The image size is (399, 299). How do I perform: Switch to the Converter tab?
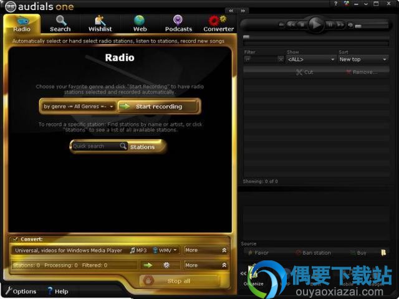[218, 24]
